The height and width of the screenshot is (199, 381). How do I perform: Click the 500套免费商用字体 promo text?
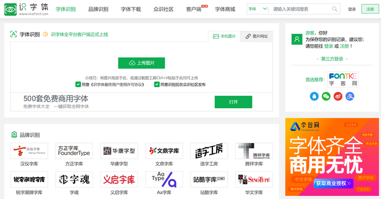(x=56, y=98)
